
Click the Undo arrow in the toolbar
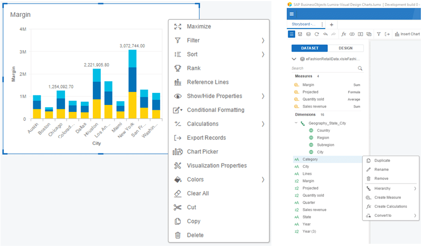tap(325, 34)
